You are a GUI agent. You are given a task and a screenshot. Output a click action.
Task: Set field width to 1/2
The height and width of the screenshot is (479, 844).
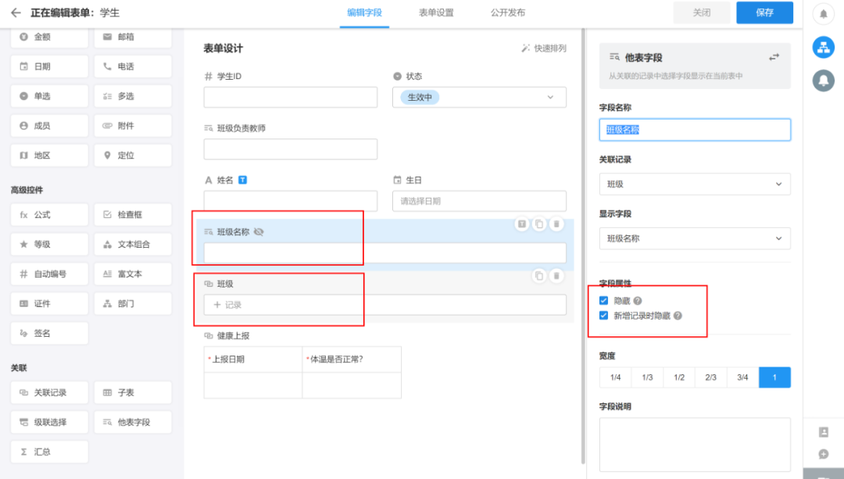(x=678, y=377)
